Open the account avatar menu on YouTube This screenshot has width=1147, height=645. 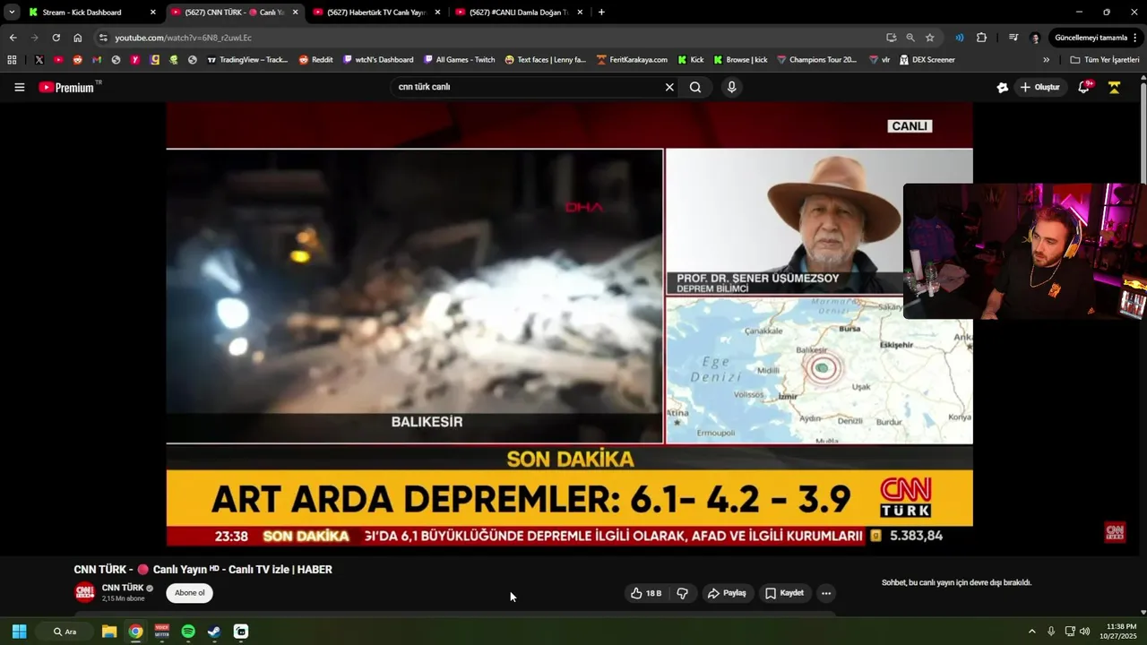click(x=1115, y=87)
